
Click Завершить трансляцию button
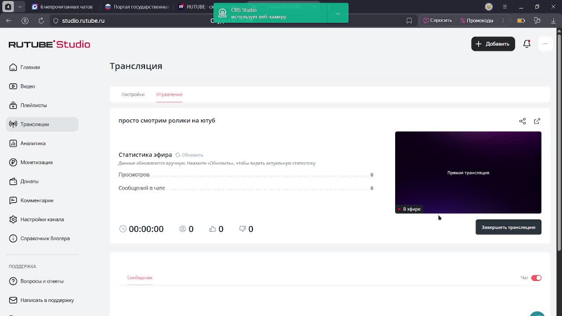(x=508, y=227)
